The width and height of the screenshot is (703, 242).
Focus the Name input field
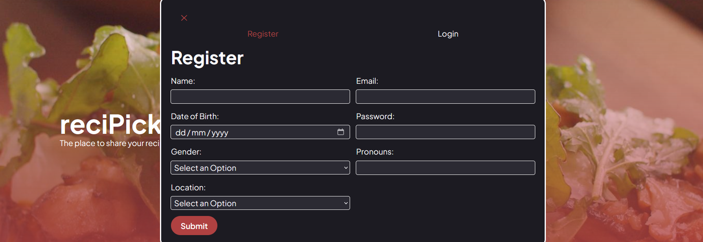point(260,97)
